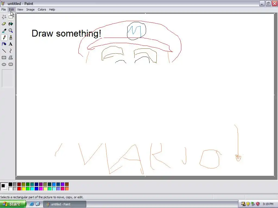
Task: Click the leftmost dog-like tray icon
Action: (243, 204)
